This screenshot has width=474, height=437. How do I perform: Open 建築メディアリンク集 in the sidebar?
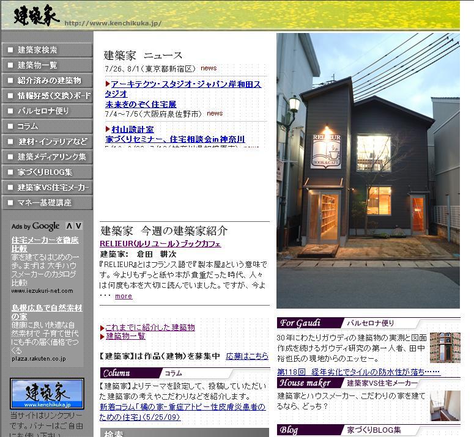pos(47,156)
